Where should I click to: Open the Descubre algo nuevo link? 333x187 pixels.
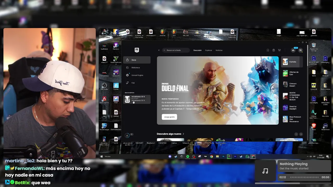170,134
